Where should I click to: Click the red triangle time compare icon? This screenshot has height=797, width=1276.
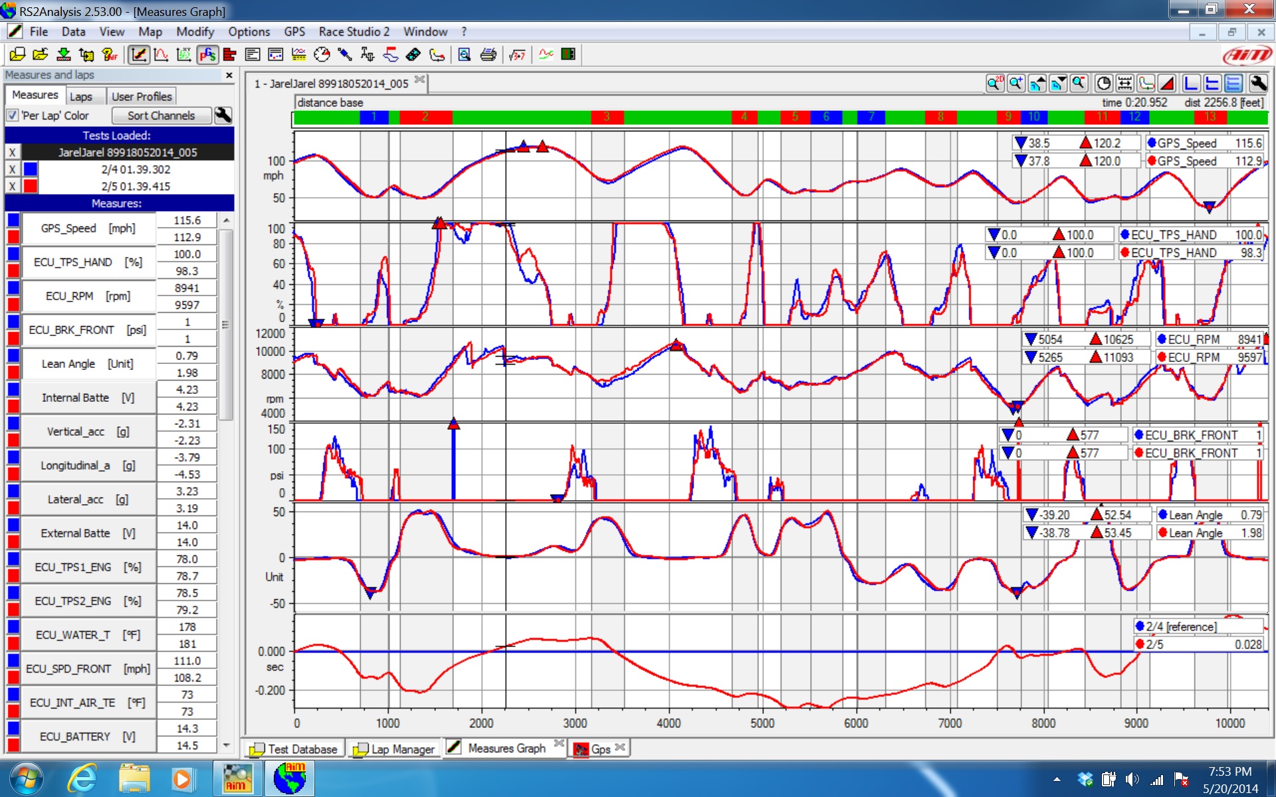(x=1167, y=84)
